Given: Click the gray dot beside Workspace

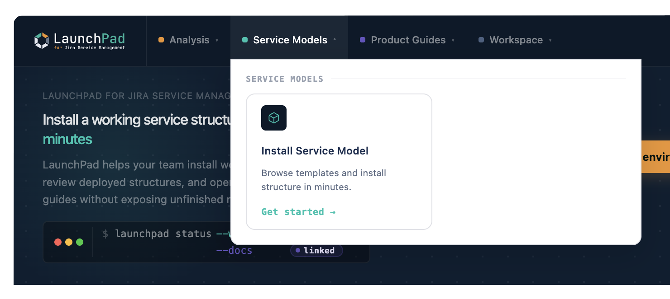Looking at the screenshot, I should [x=481, y=40].
